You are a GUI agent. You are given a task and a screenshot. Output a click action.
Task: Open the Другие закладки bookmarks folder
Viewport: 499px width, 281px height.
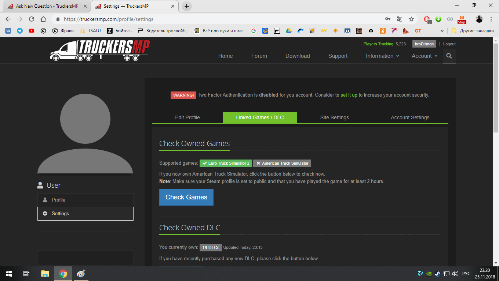pyautogui.click(x=473, y=31)
